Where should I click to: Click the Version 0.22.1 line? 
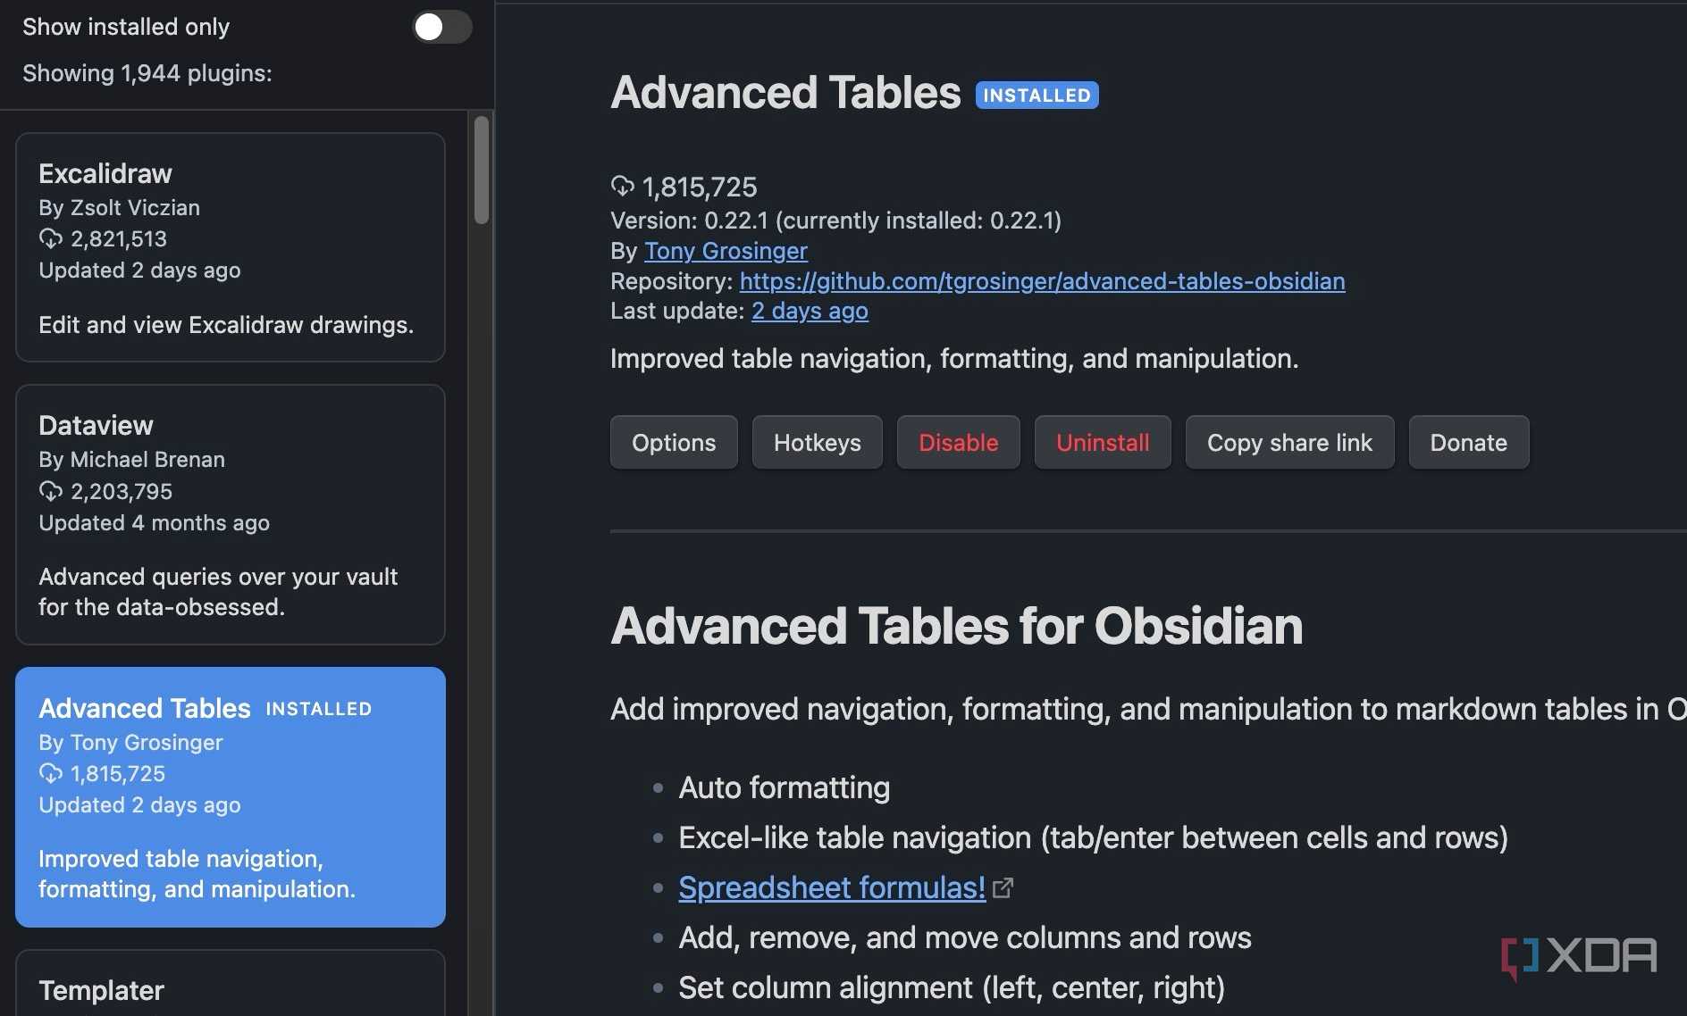(x=835, y=221)
